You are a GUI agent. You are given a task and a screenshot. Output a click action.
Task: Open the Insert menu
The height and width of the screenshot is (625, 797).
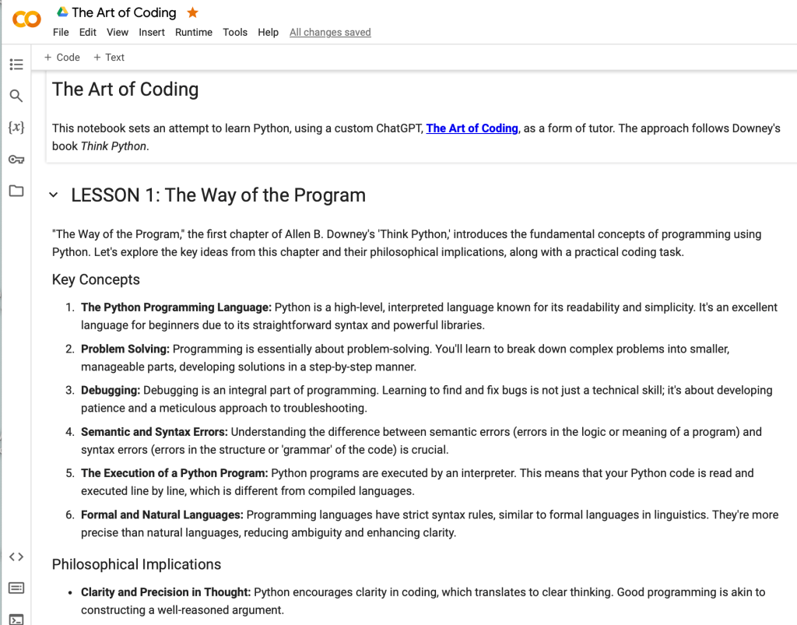coord(152,32)
